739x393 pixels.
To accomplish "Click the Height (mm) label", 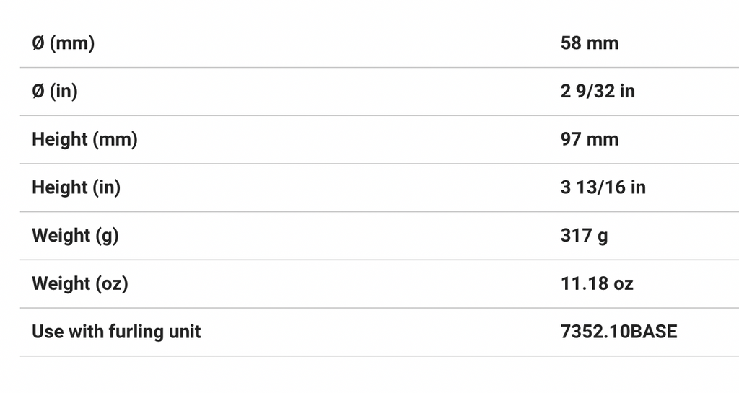I will click(84, 139).
